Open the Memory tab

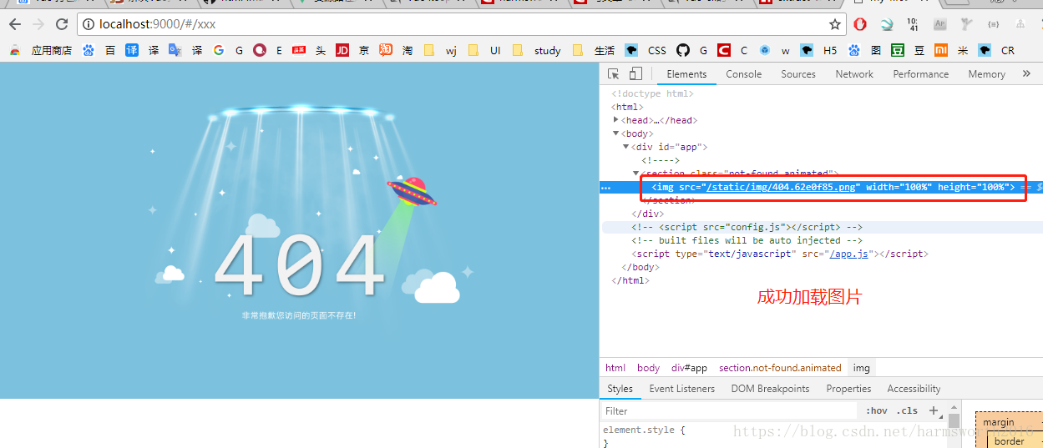coord(986,73)
